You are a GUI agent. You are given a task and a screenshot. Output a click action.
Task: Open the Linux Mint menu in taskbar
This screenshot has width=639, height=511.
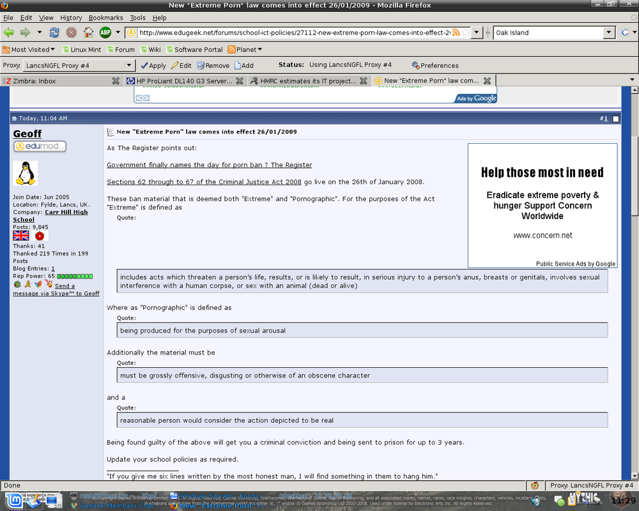[x=15, y=501]
